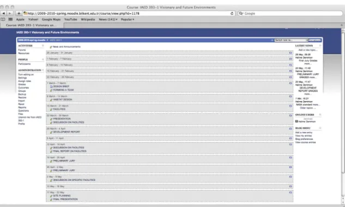Open the Grades link in Administration
Viewport: 345px width, 207px height.
click(22, 84)
